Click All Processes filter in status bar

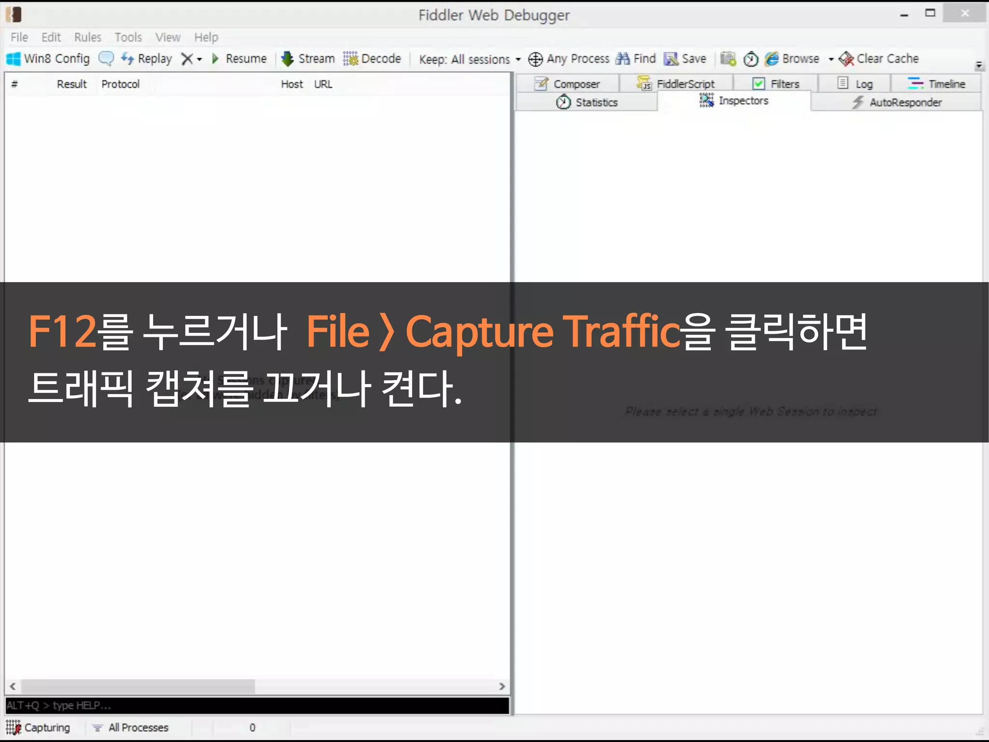(130, 728)
